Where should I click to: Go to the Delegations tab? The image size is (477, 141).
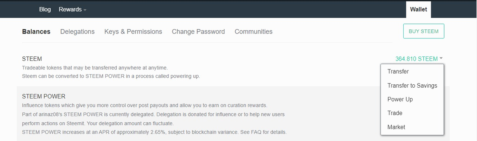tap(78, 32)
